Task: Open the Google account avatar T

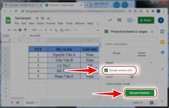Action: (161, 20)
